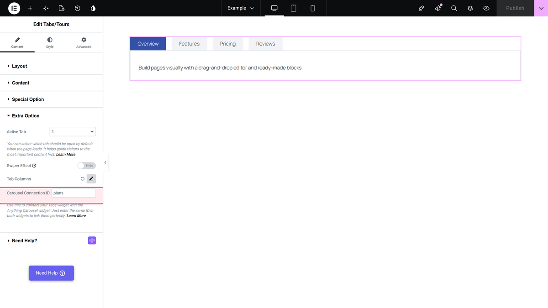Viewport: 548px width, 308px height.
Task: Click the Tab Columns label
Action: coord(19,179)
